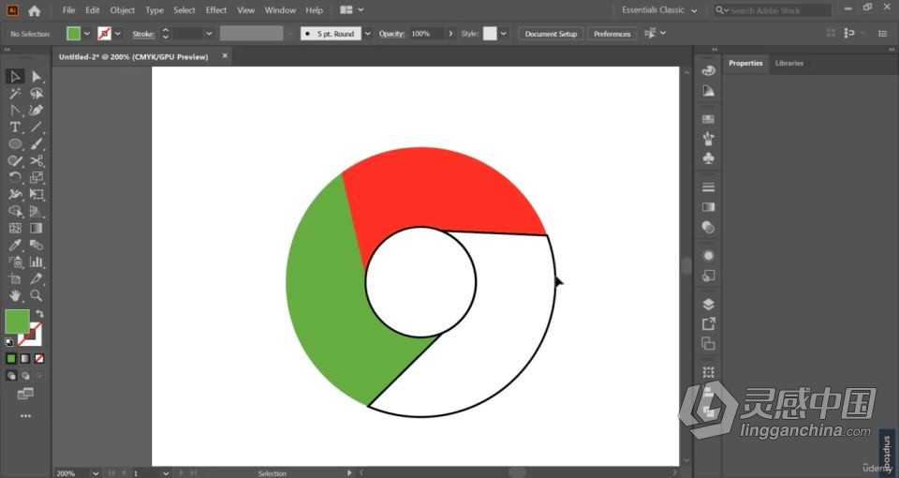This screenshot has height=478, width=899.
Task: Select the Magic Wand tool
Action: coord(15,94)
